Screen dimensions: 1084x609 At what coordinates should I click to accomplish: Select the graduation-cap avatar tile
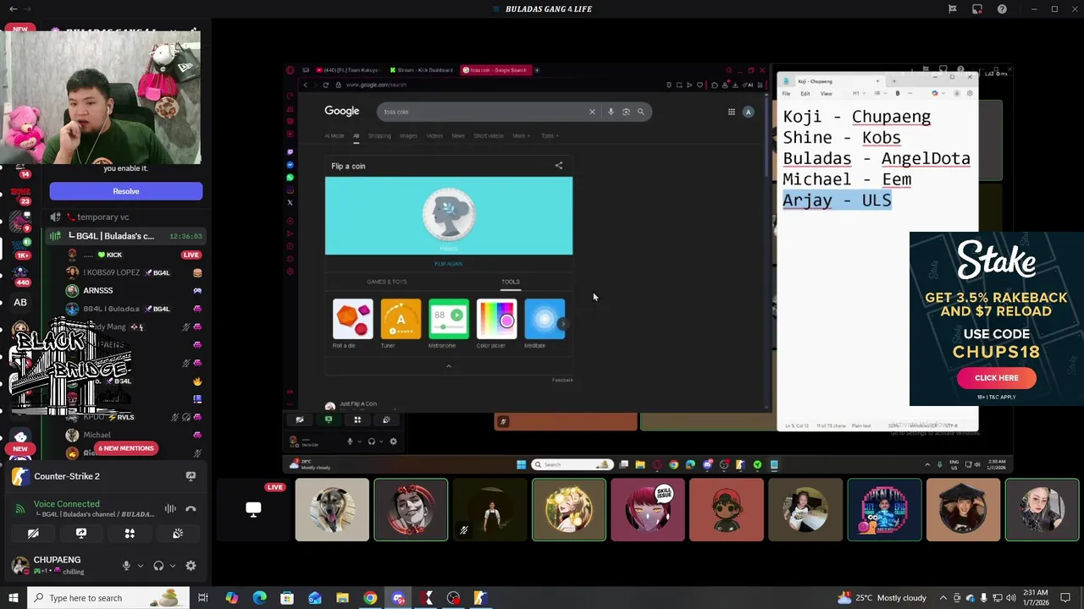click(x=963, y=510)
